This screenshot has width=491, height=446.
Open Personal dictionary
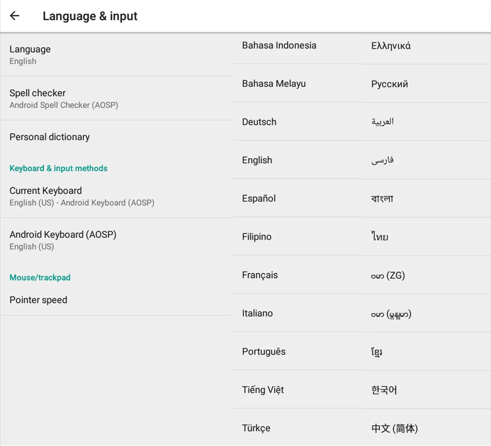pos(50,137)
